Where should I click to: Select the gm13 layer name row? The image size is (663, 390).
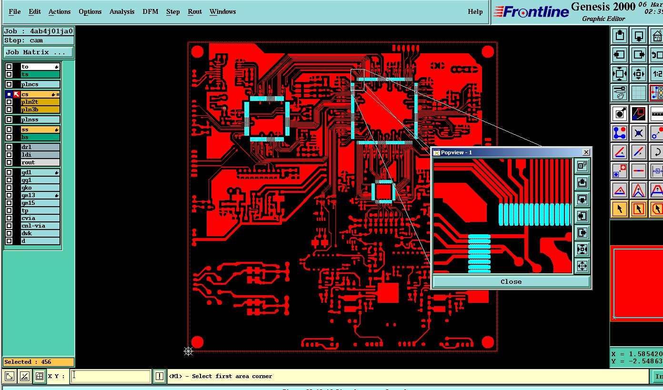40,195
